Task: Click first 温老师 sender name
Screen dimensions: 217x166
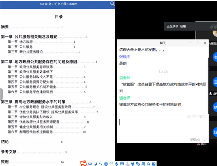Action: 125,78
